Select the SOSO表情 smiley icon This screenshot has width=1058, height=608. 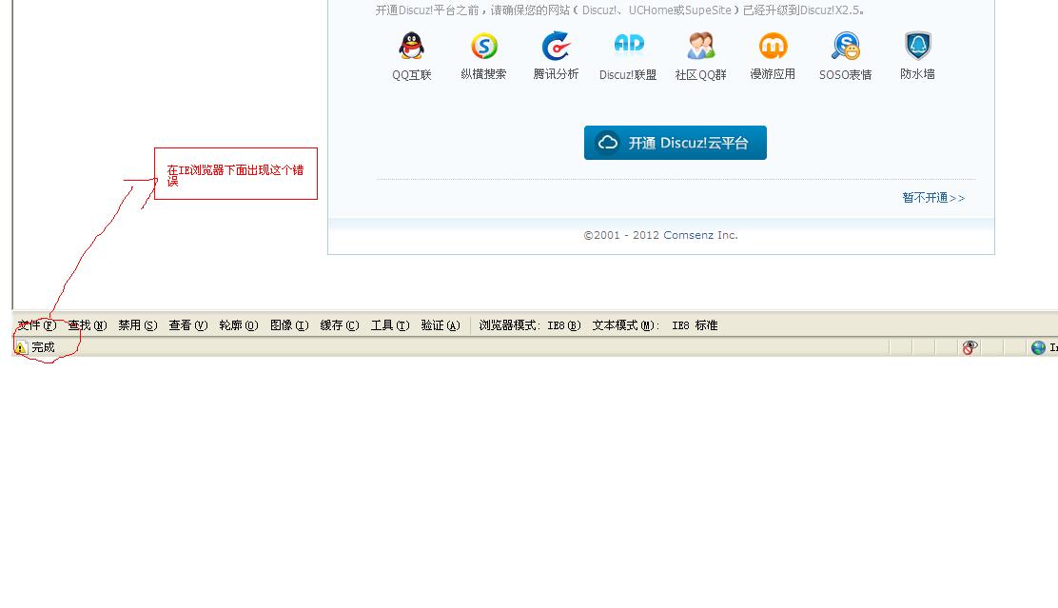[846, 46]
